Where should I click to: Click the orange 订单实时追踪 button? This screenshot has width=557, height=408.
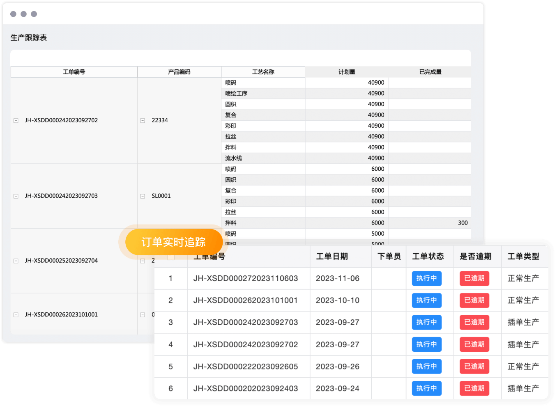(173, 242)
